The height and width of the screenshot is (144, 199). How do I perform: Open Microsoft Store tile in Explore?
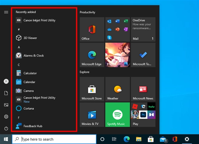[x=92, y=89]
